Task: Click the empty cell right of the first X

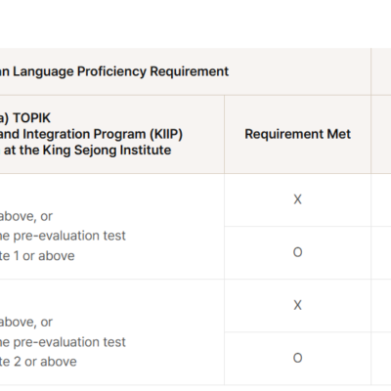Action: (381, 200)
